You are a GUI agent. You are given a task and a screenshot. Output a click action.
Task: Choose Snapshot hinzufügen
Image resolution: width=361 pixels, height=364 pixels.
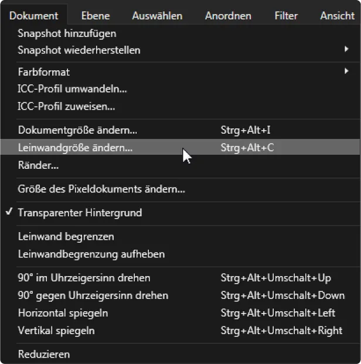tap(67, 34)
